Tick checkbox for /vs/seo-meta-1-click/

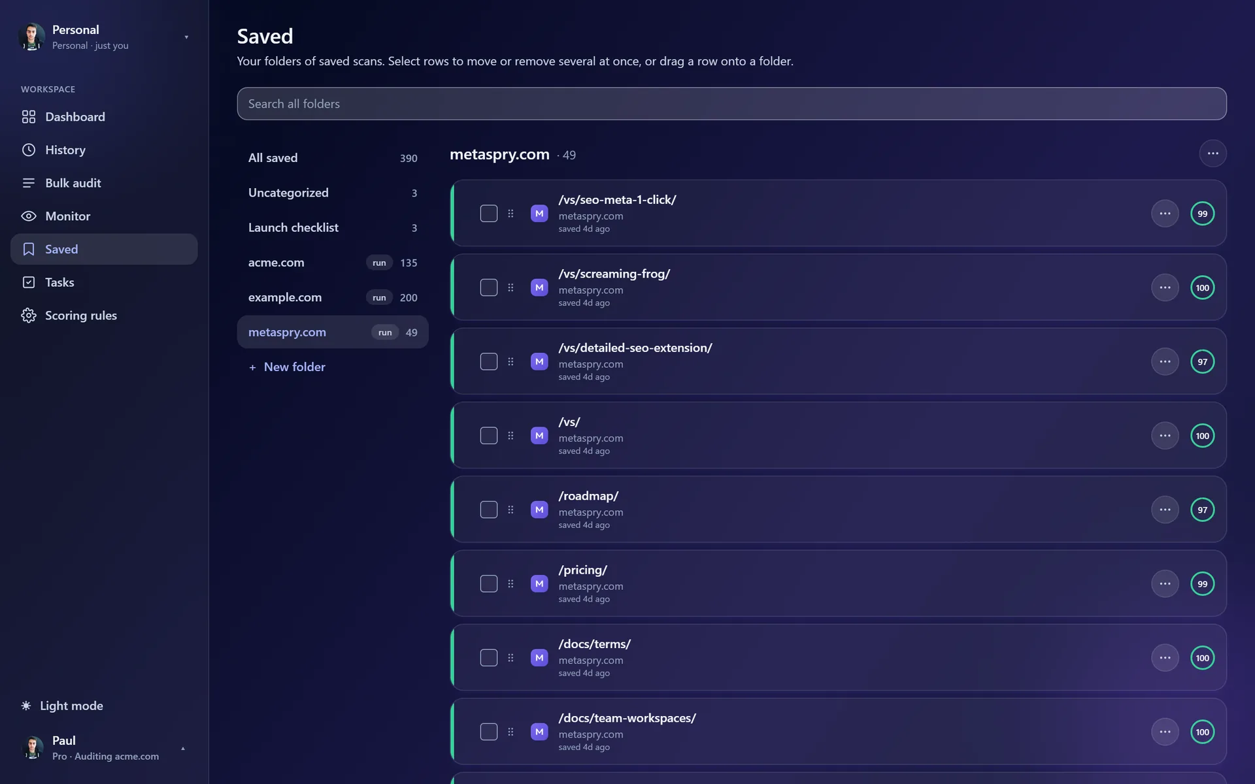489,214
